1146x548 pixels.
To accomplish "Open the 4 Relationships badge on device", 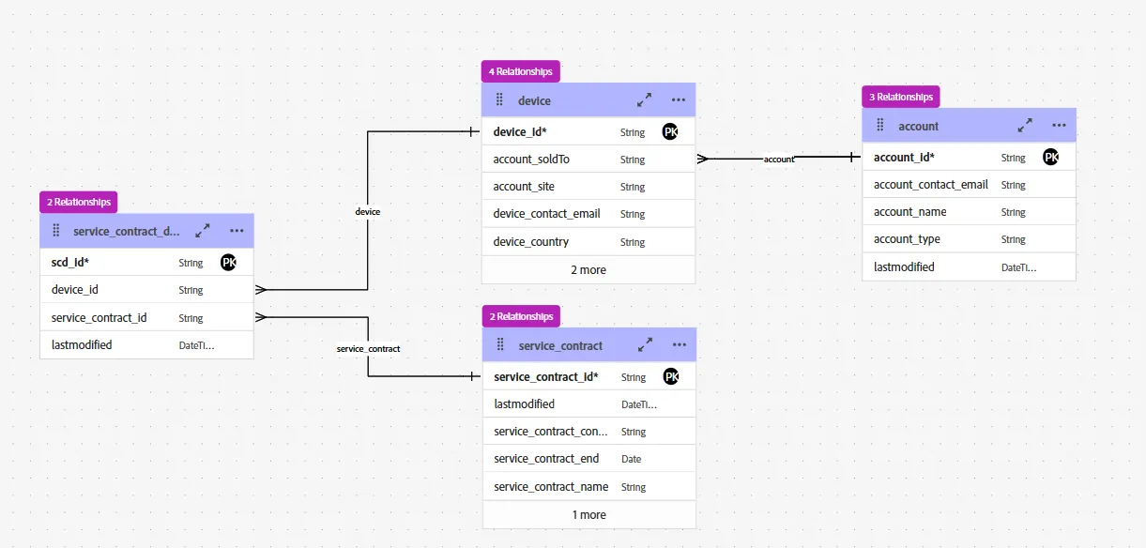I will pyautogui.click(x=521, y=71).
